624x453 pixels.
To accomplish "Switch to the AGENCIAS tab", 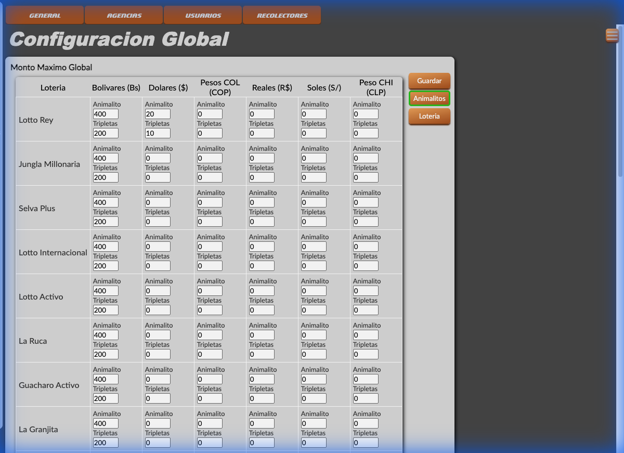I will coord(123,15).
